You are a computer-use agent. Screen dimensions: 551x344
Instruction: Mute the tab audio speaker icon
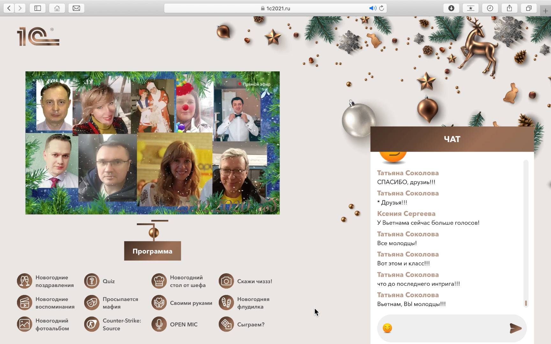click(372, 8)
